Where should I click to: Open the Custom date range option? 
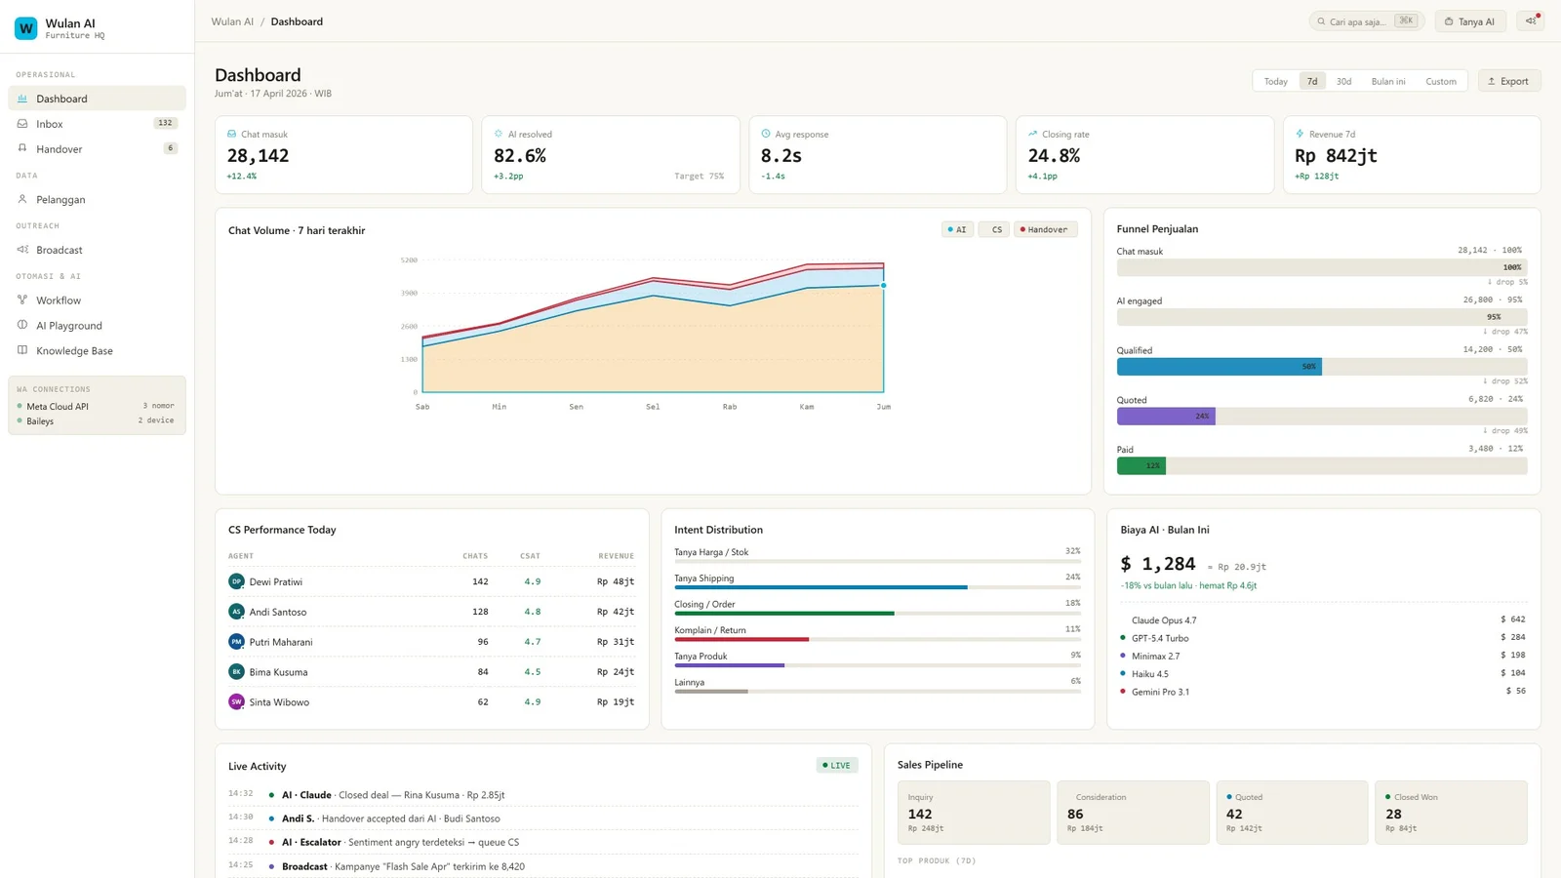(x=1441, y=81)
